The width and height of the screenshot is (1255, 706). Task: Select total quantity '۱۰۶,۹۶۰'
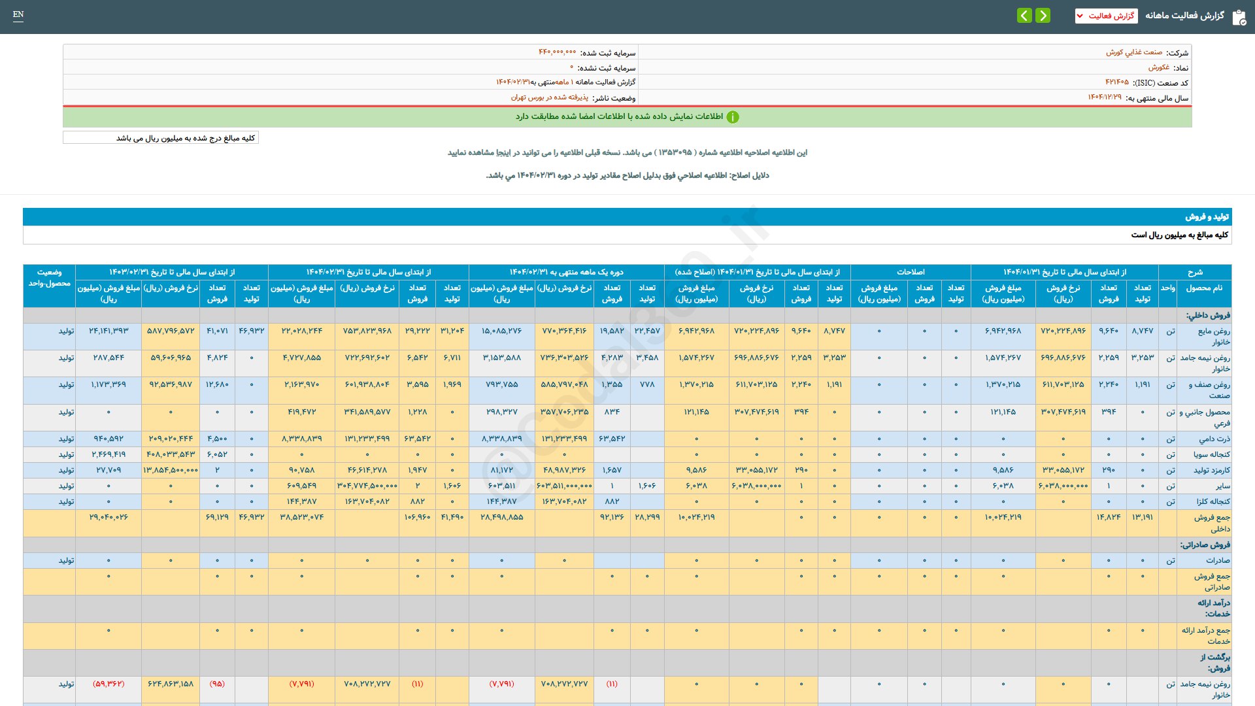coord(417,517)
